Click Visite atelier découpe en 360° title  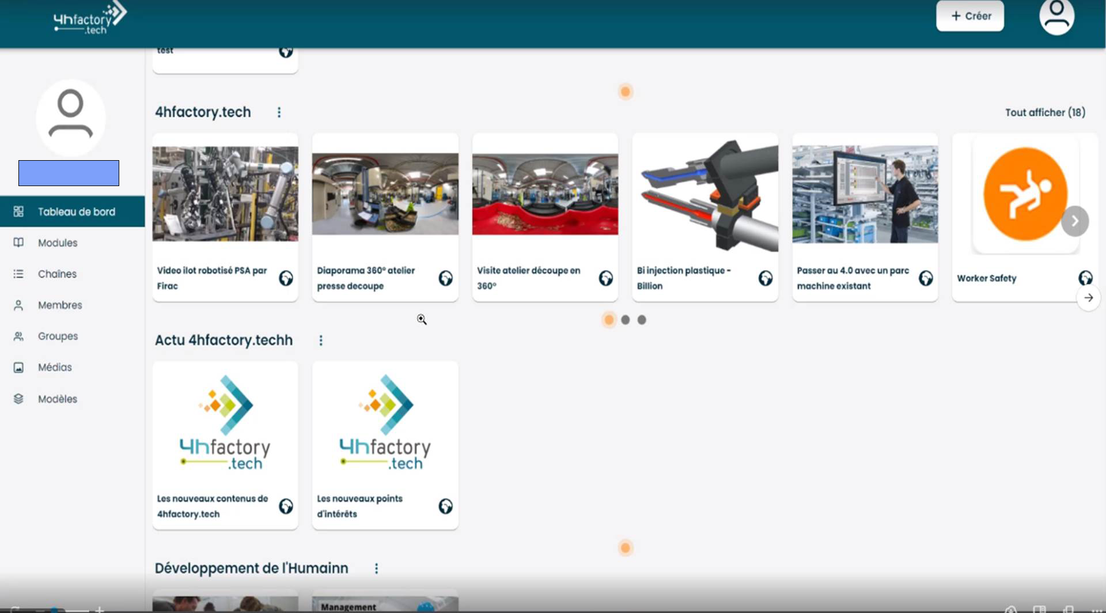pos(529,278)
